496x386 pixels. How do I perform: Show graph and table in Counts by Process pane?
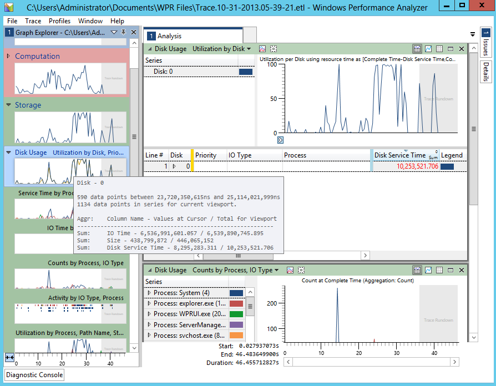point(417,270)
